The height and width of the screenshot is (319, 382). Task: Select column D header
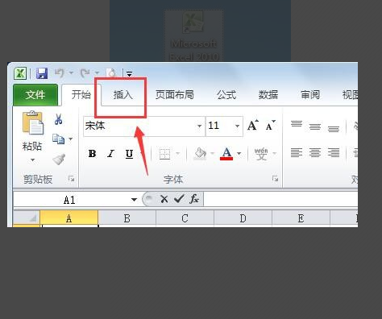tap(243, 218)
